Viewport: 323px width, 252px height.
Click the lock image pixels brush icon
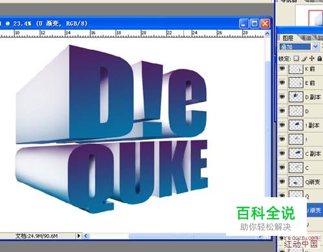[x=304, y=59]
